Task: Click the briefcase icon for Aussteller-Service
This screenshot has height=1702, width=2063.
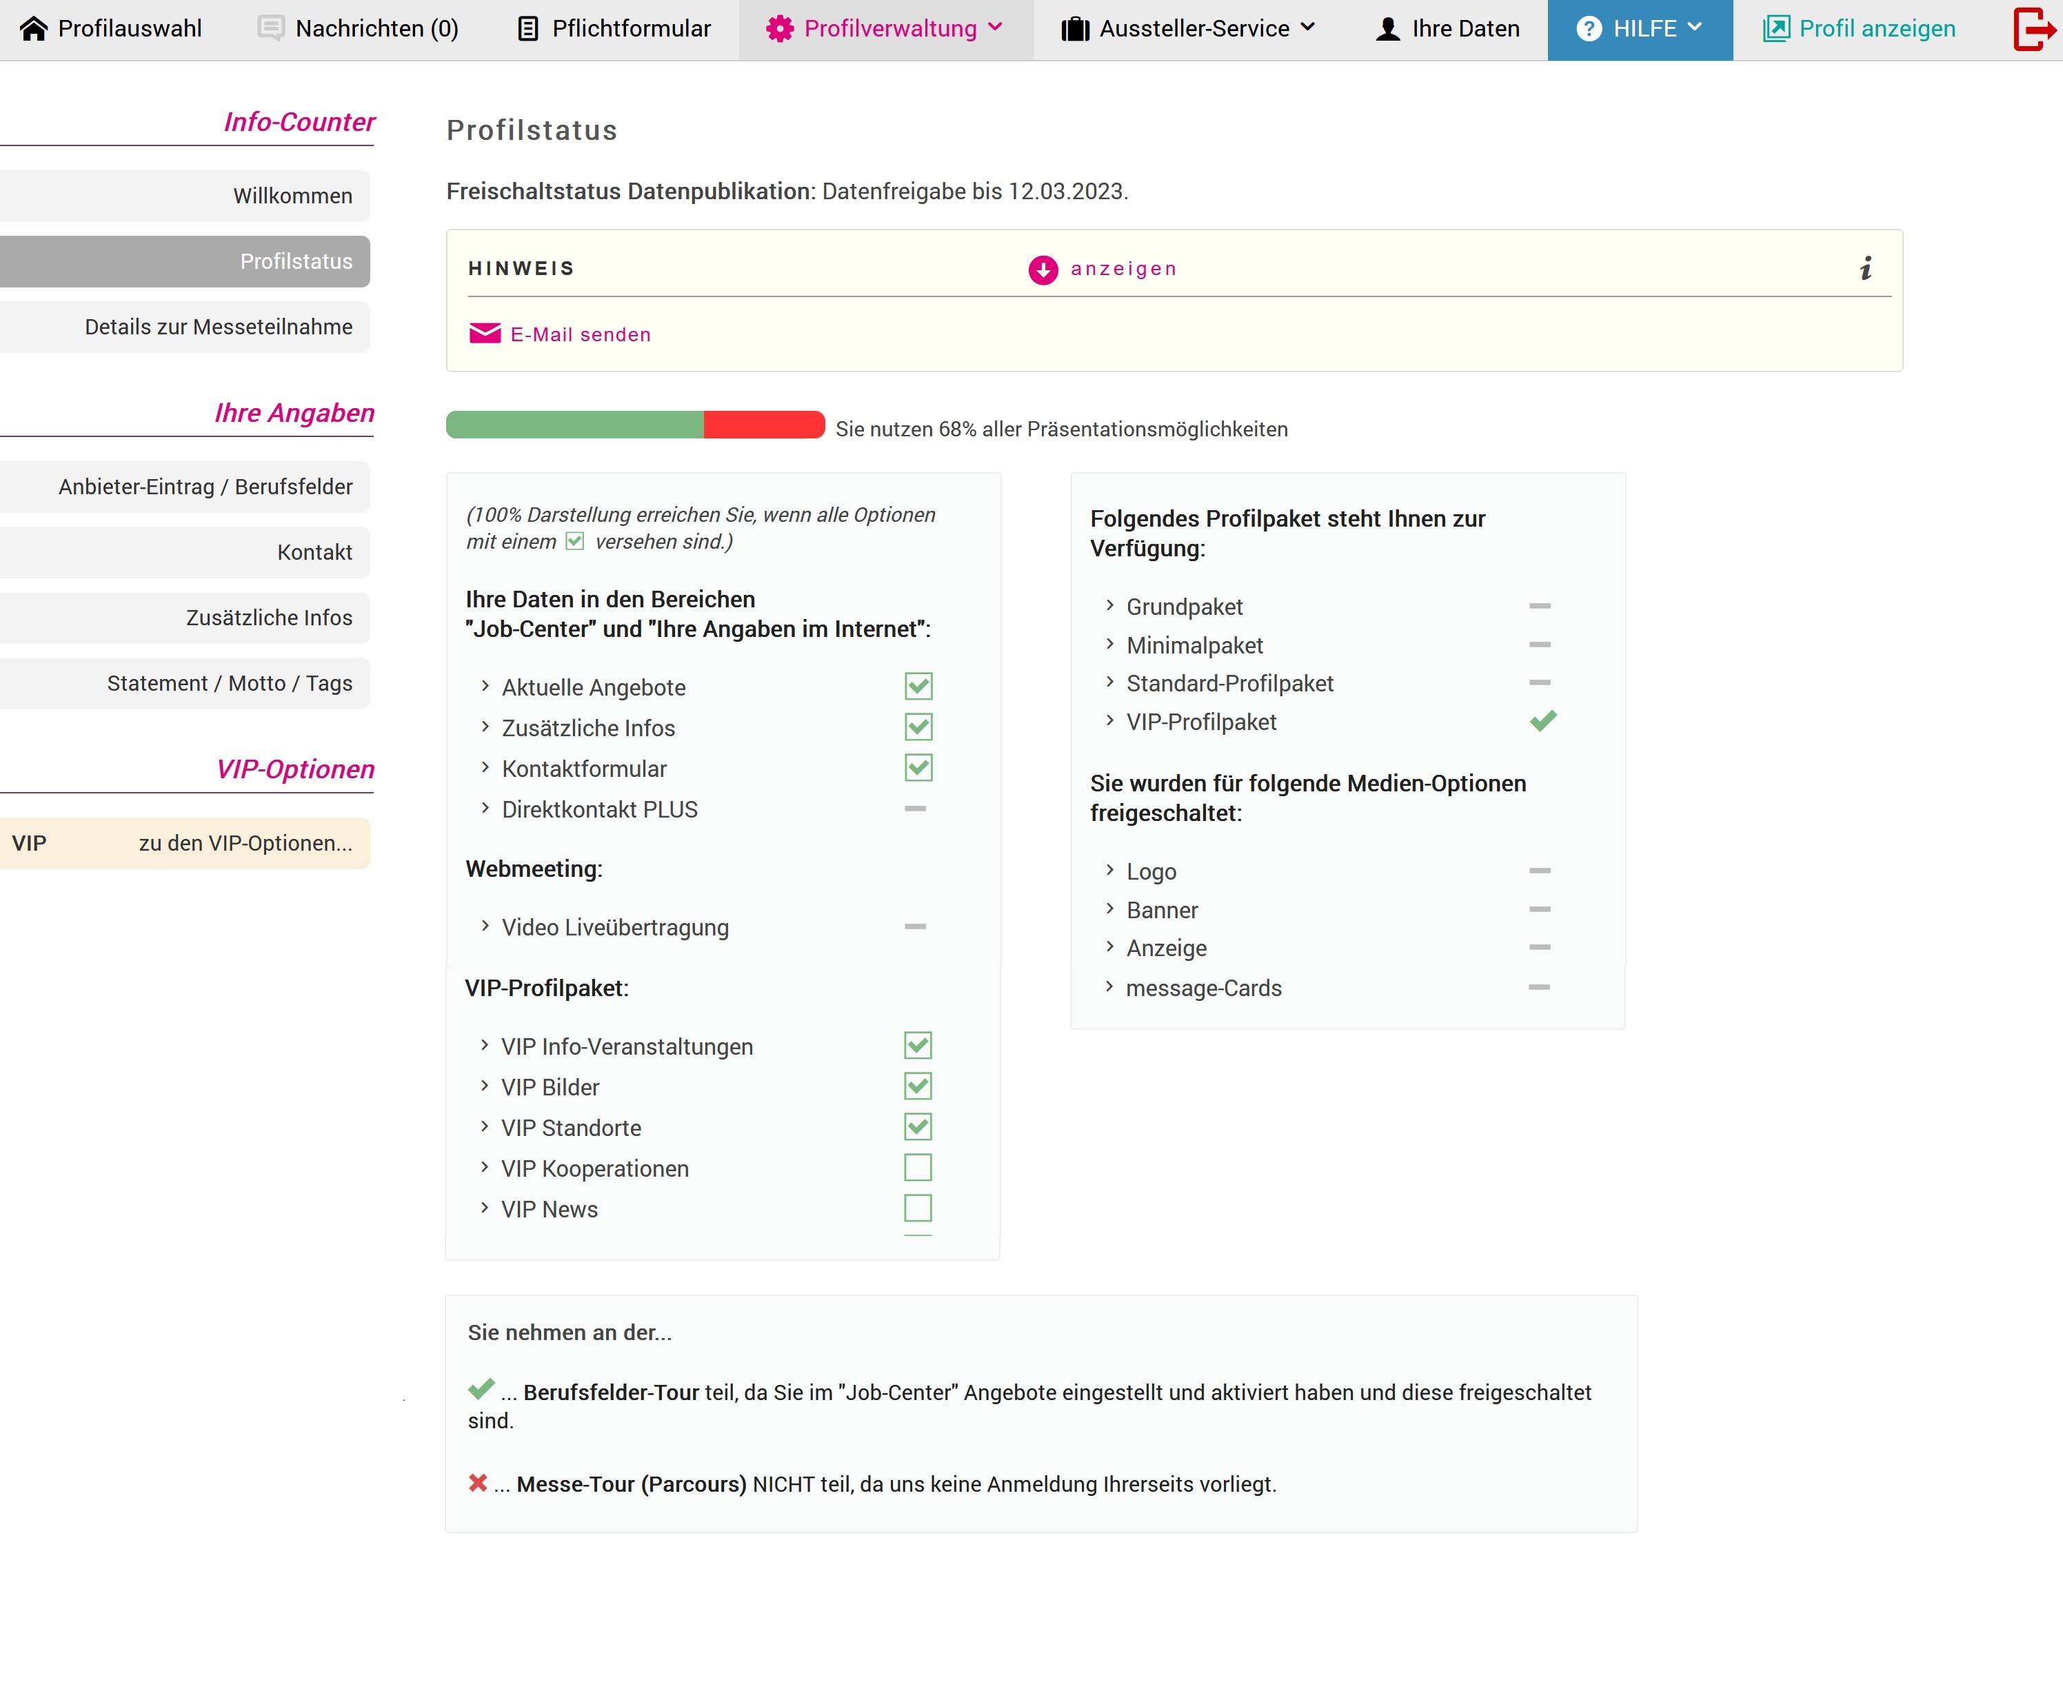Action: click(1075, 28)
